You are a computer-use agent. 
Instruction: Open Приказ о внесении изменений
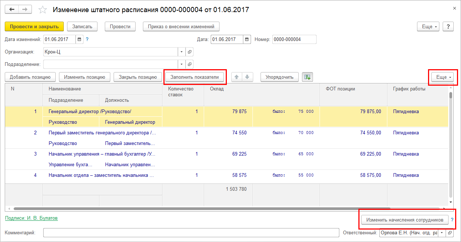click(x=181, y=26)
